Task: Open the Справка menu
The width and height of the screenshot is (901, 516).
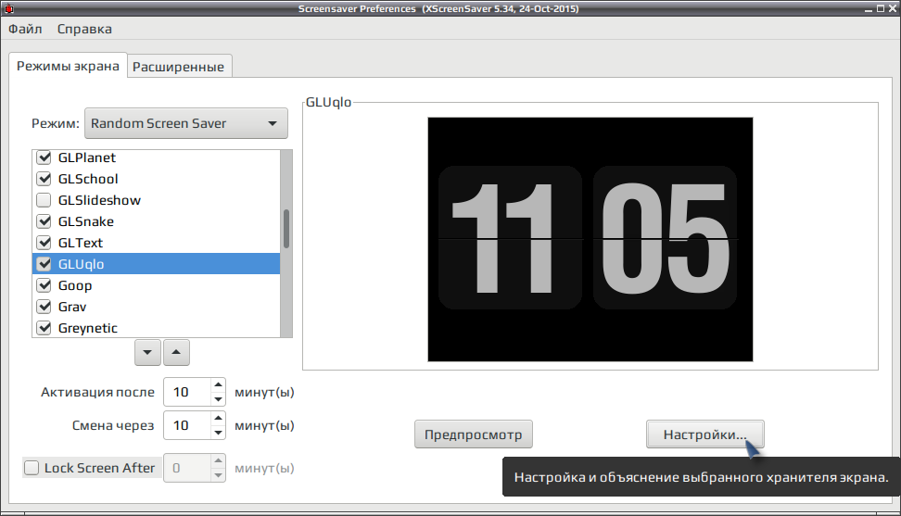Action: [x=84, y=29]
